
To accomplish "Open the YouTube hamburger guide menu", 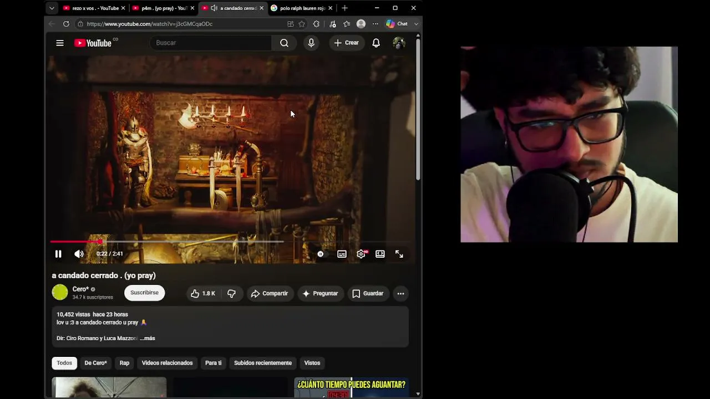I will 60,43.
